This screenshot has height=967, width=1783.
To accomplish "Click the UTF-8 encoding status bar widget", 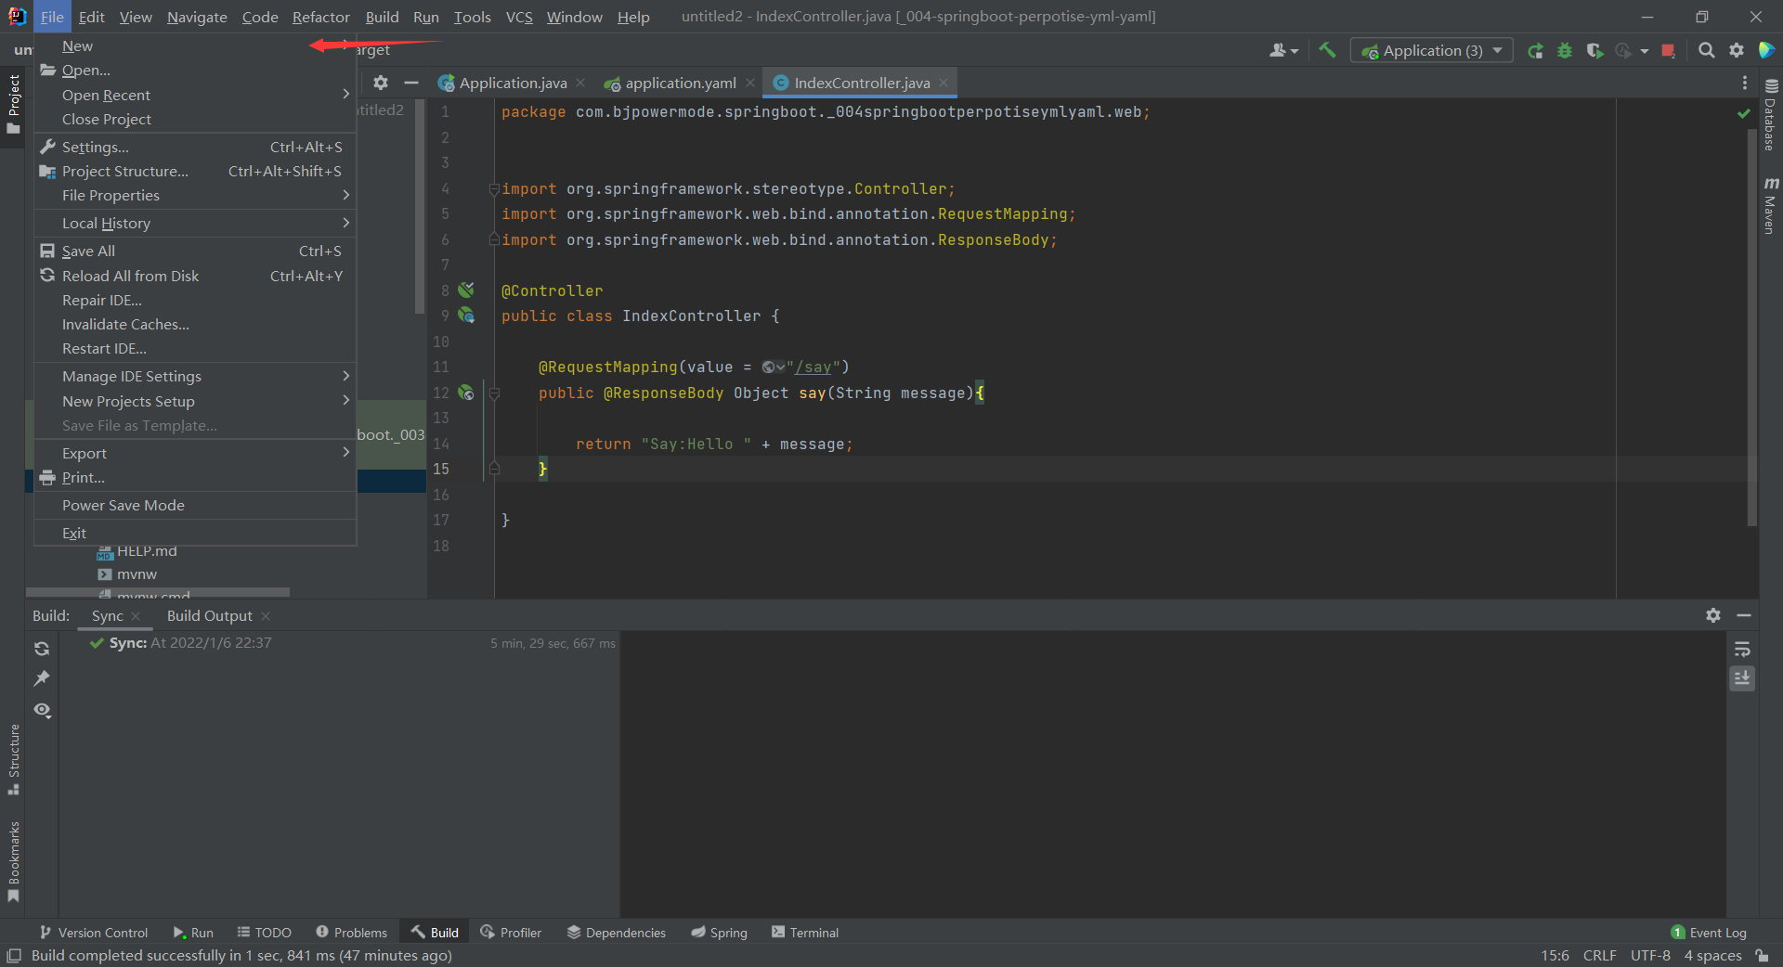I will [x=1649, y=956].
